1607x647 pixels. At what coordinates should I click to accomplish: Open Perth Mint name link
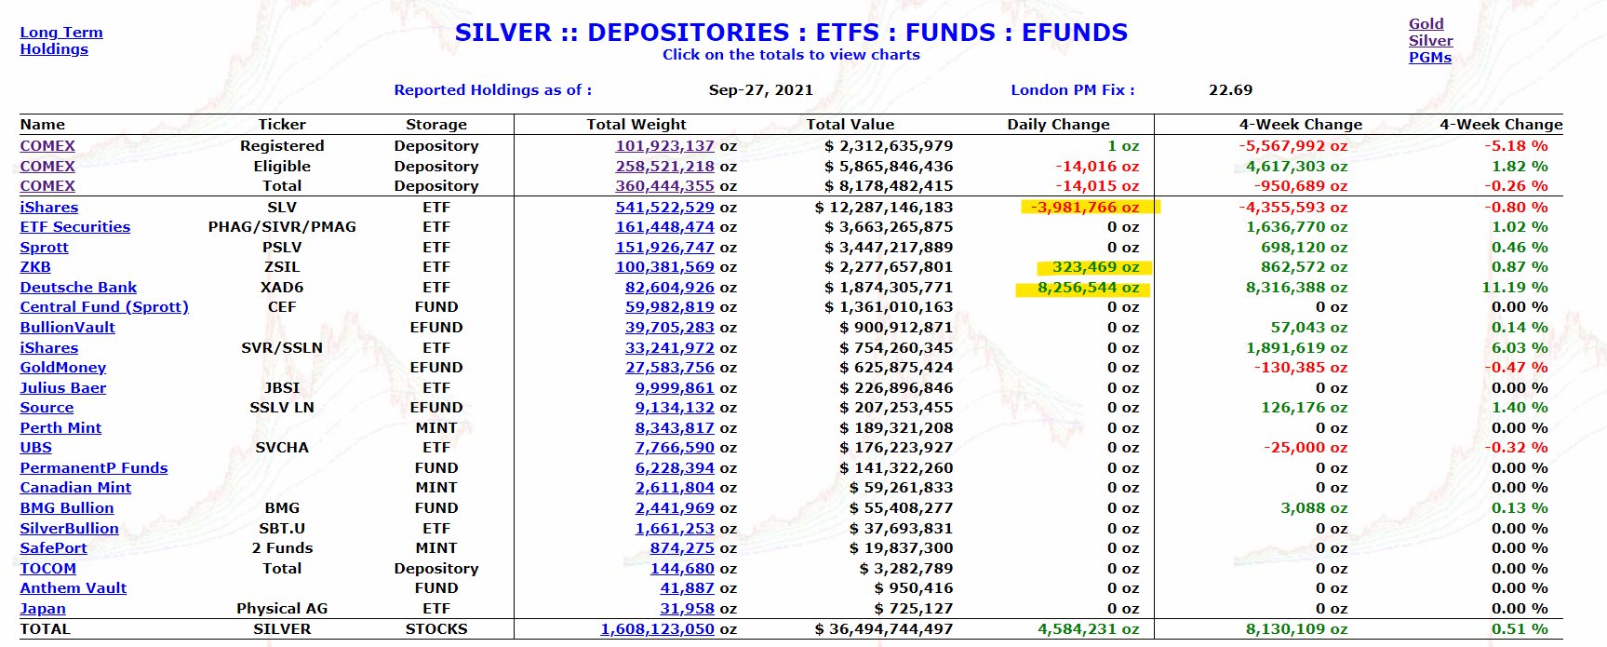point(60,428)
